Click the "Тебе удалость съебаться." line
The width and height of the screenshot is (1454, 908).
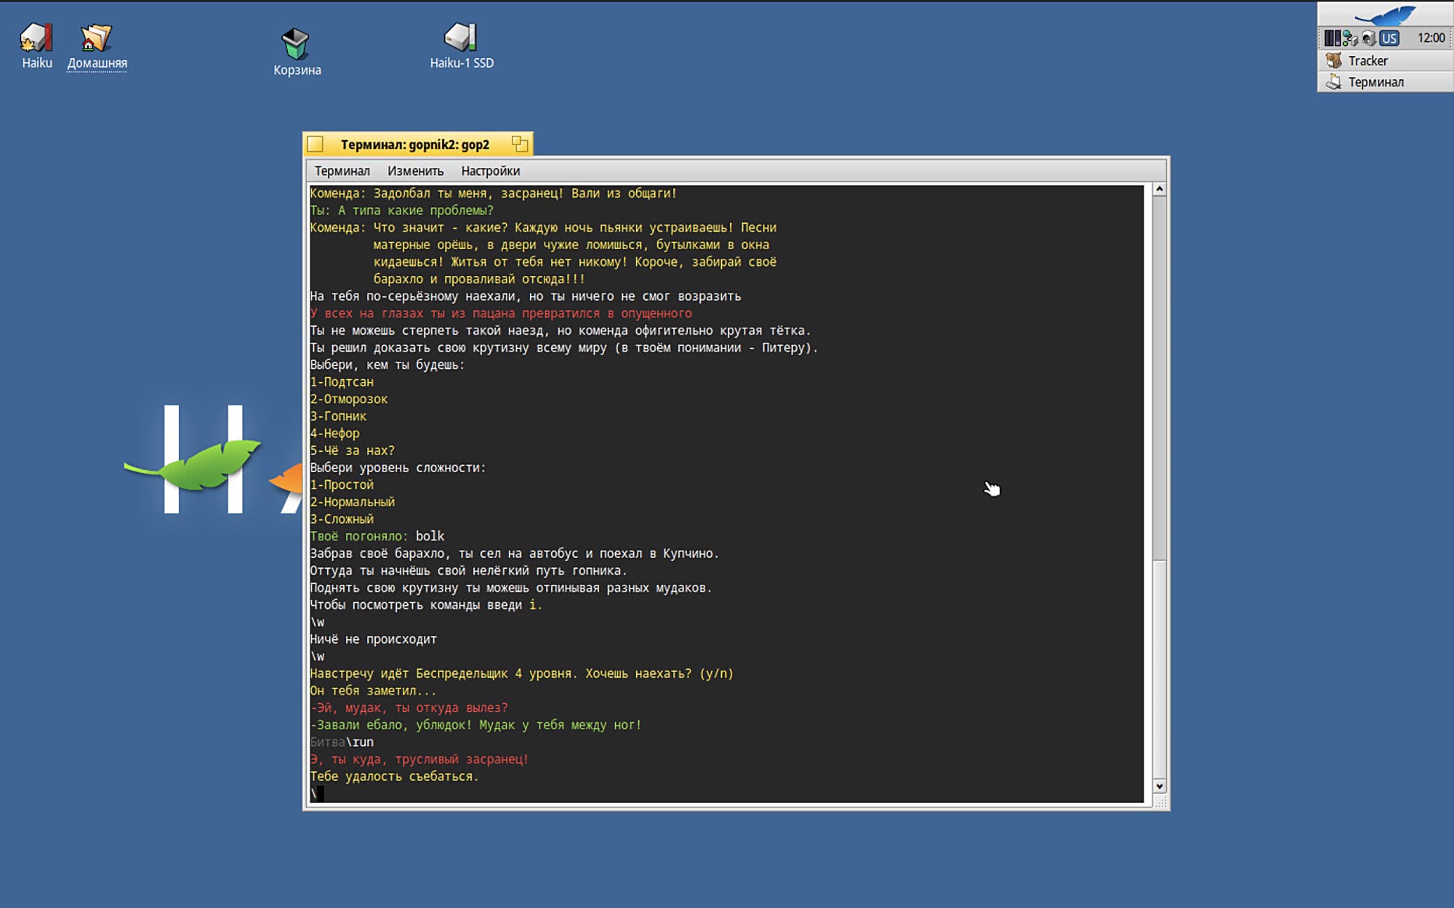[x=394, y=777]
